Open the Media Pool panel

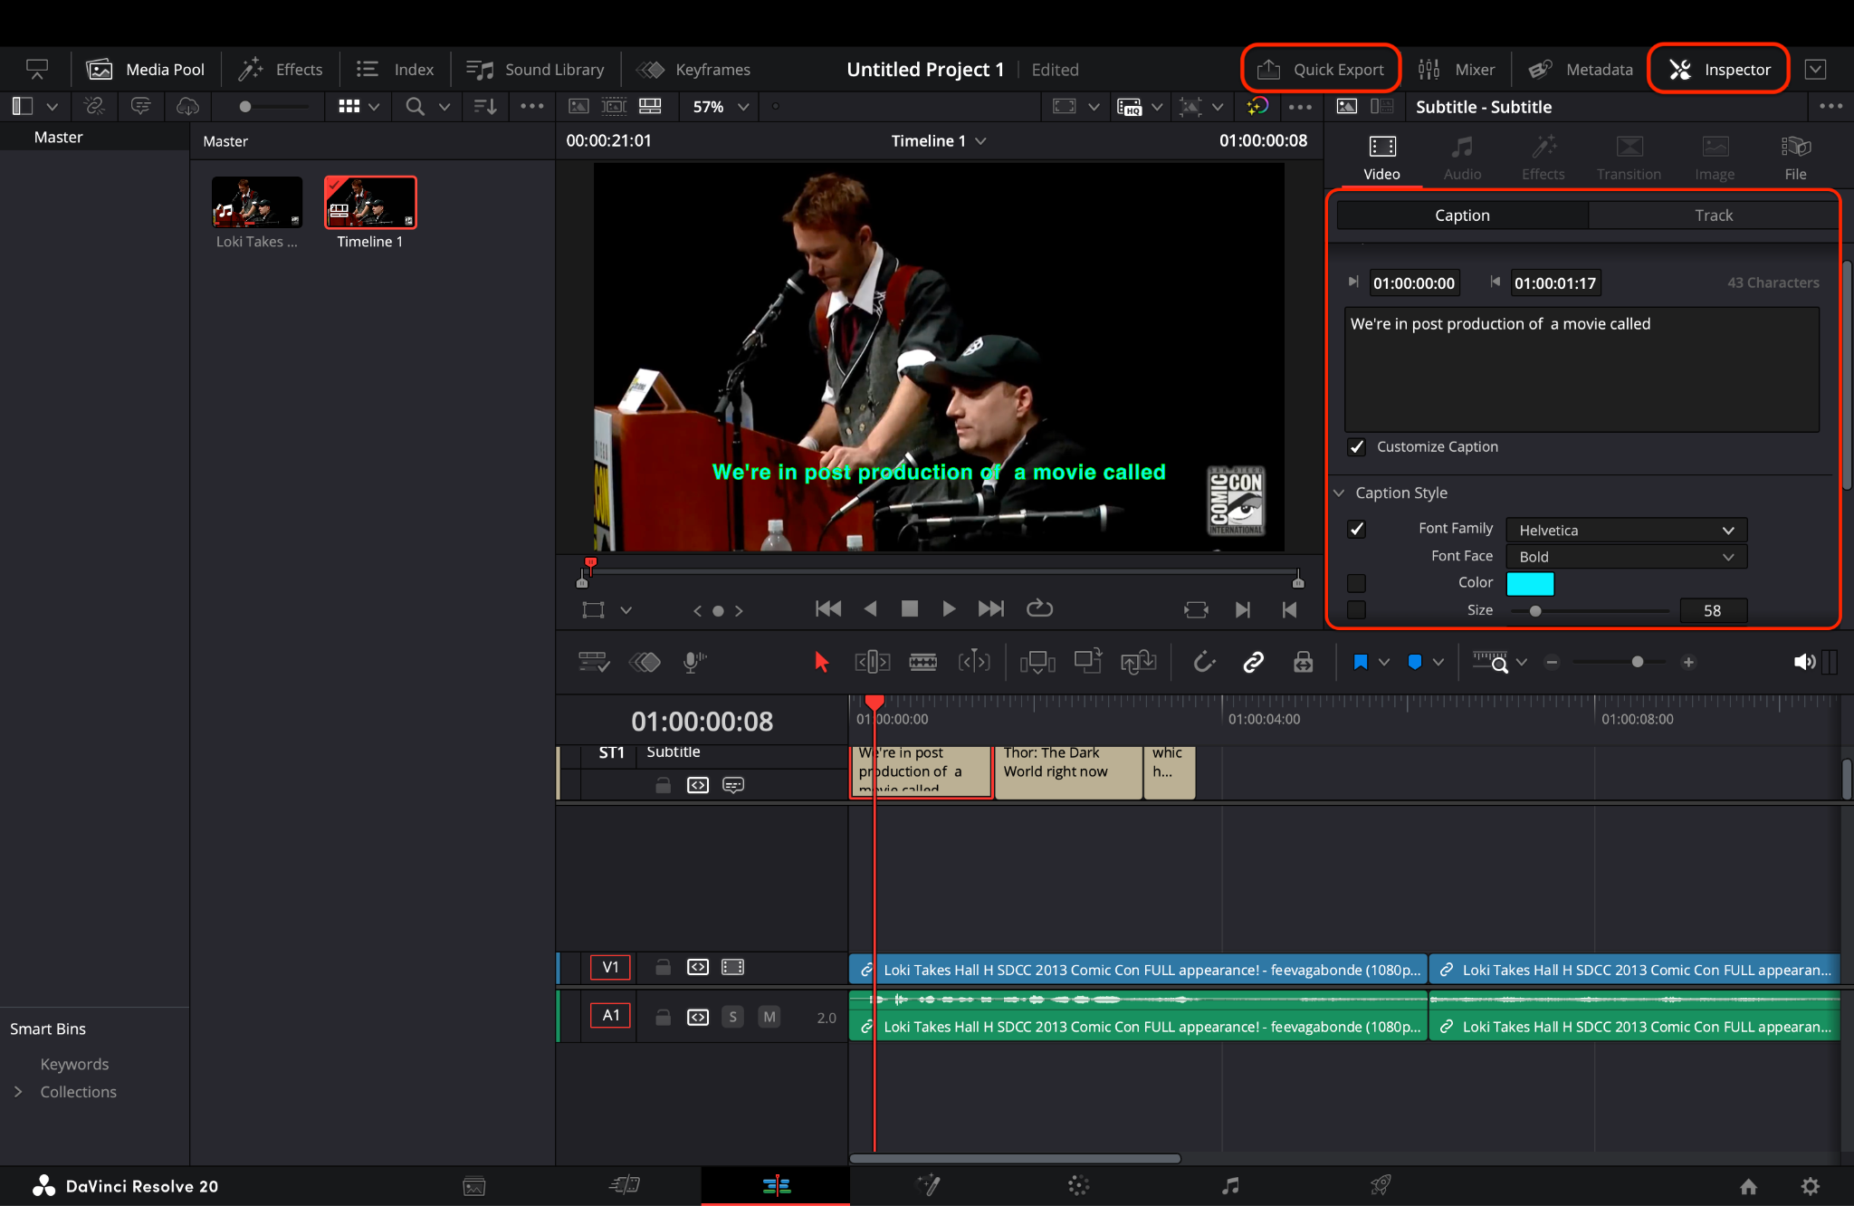(x=146, y=69)
